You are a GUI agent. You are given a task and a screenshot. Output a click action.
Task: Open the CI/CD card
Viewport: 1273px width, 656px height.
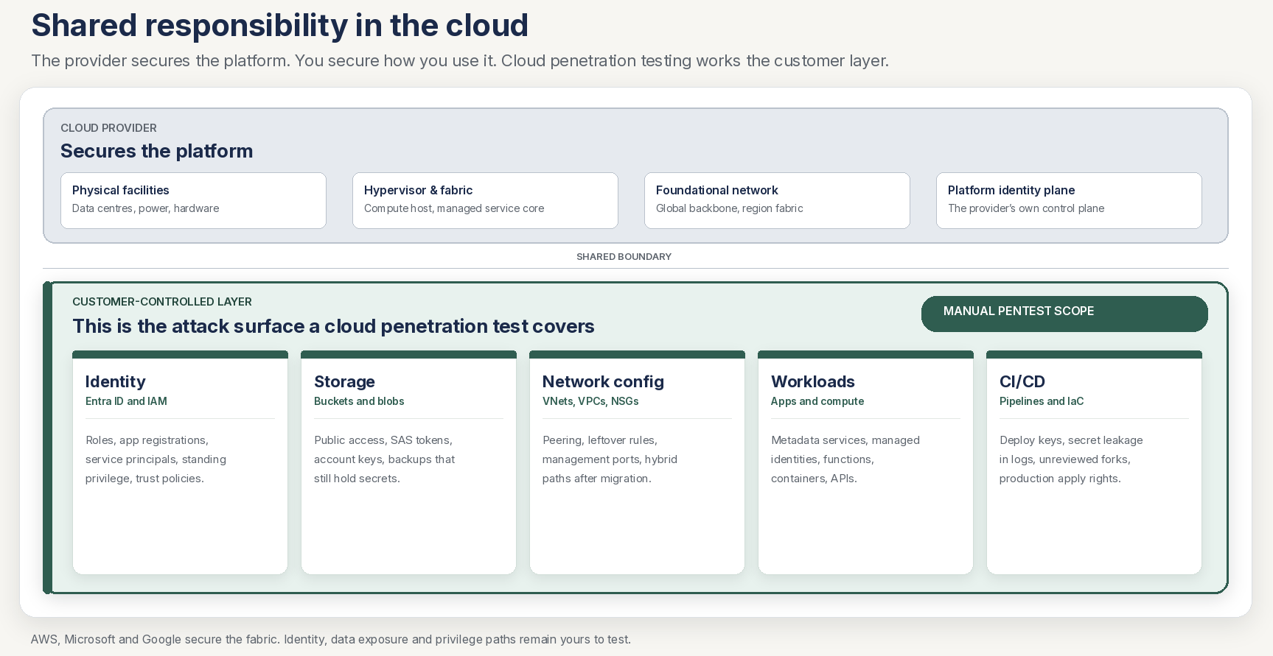point(1094,462)
